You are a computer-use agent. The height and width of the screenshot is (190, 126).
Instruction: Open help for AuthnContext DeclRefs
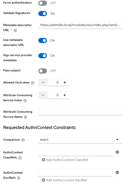click(x=19, y=178)
